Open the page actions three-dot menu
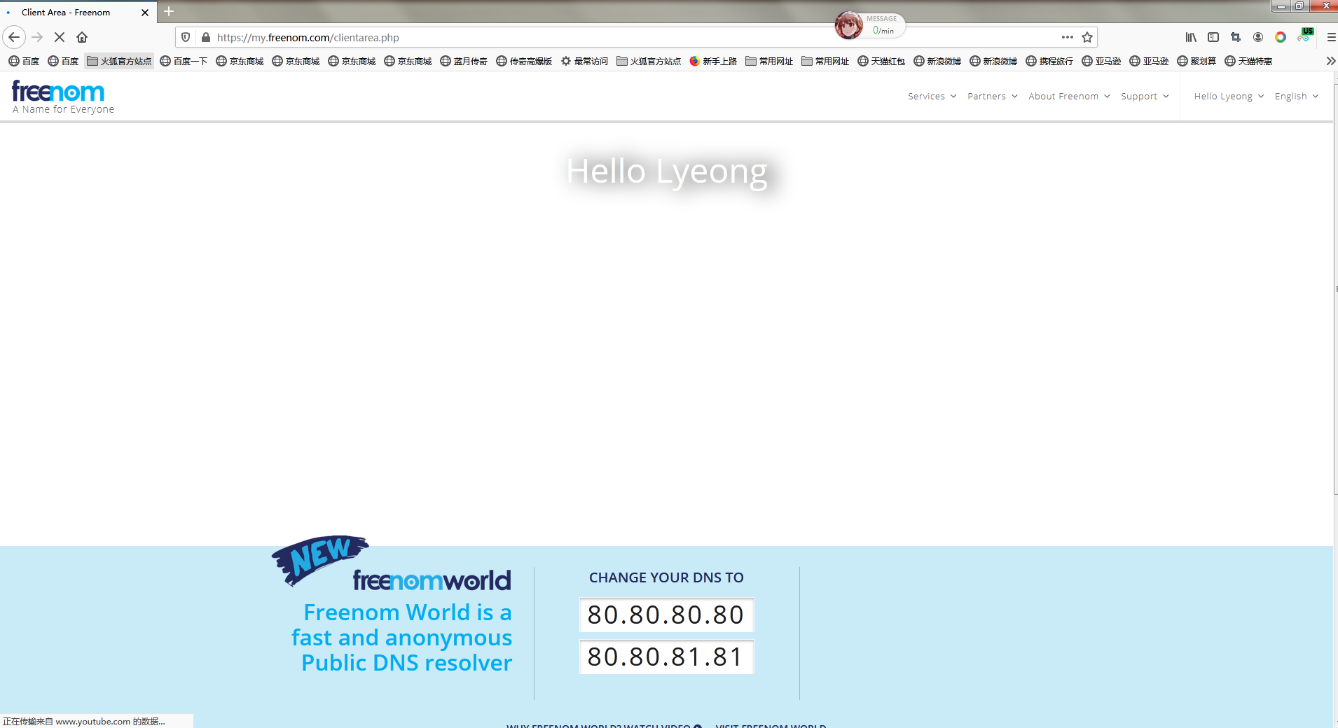Screen dimensions: 1338x728 (x=1067, y=37)
